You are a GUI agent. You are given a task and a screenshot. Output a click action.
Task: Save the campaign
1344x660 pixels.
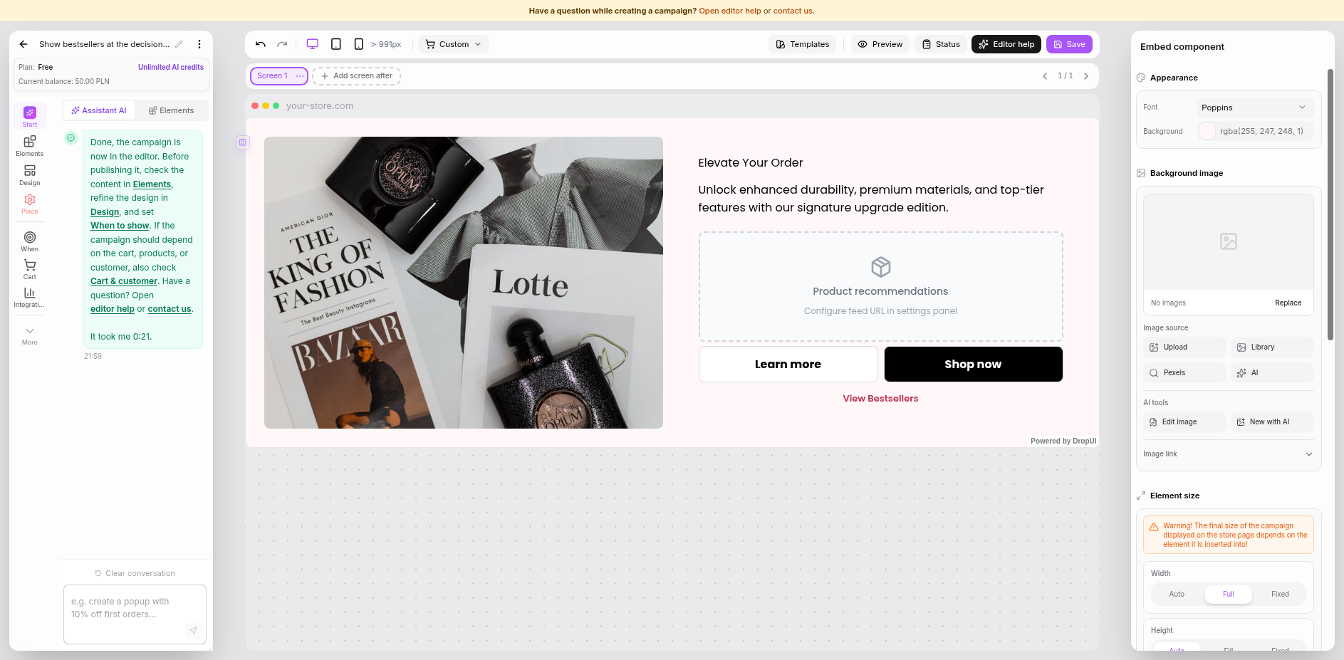click(1069, 44)
